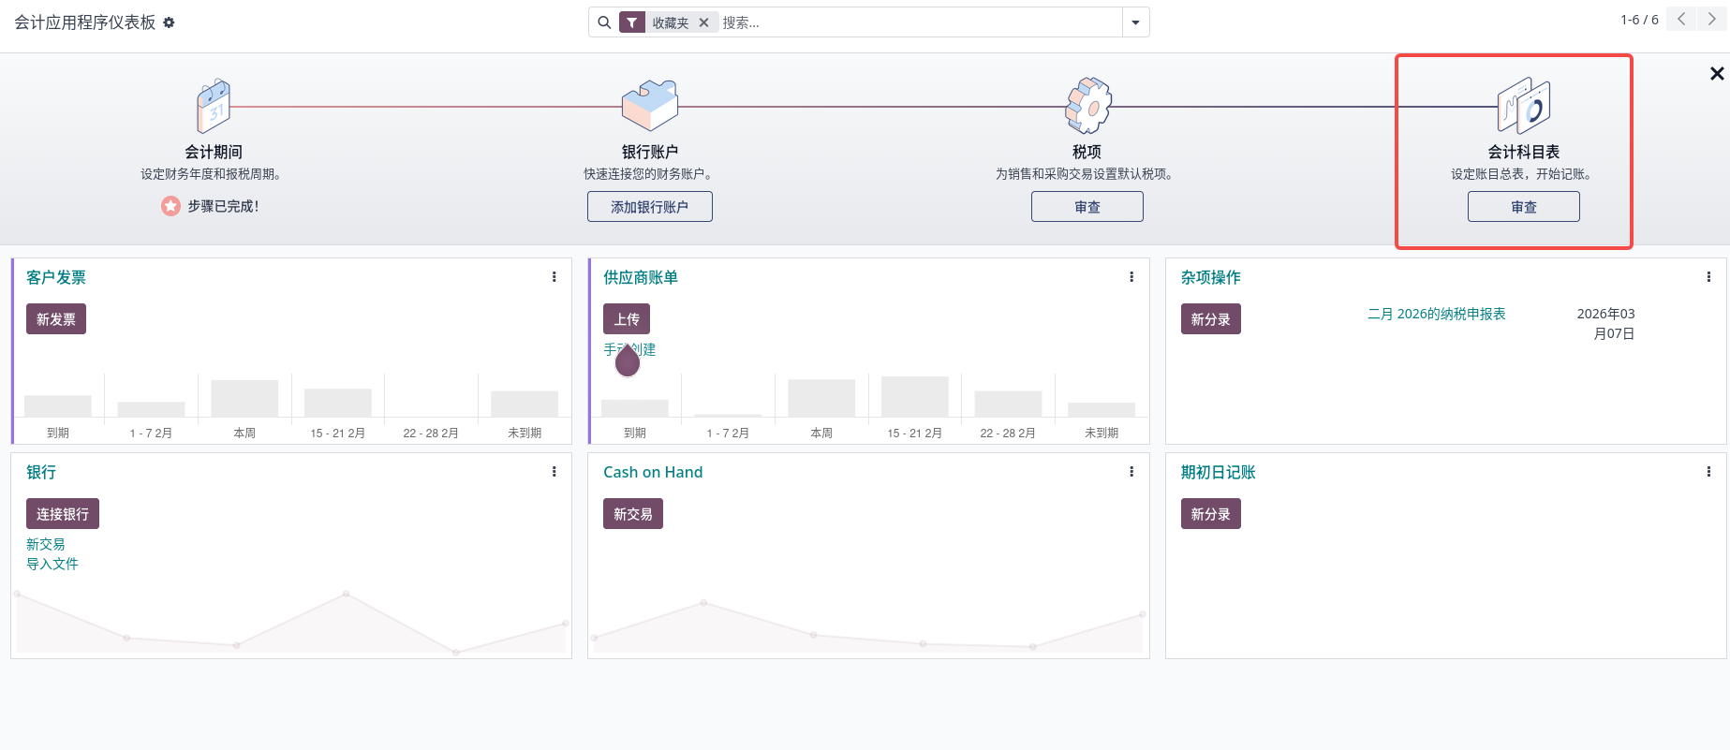Open dashboard settings gear icon
The width and height of the screenshot is (1730, 750).
[x=169, y=22]
